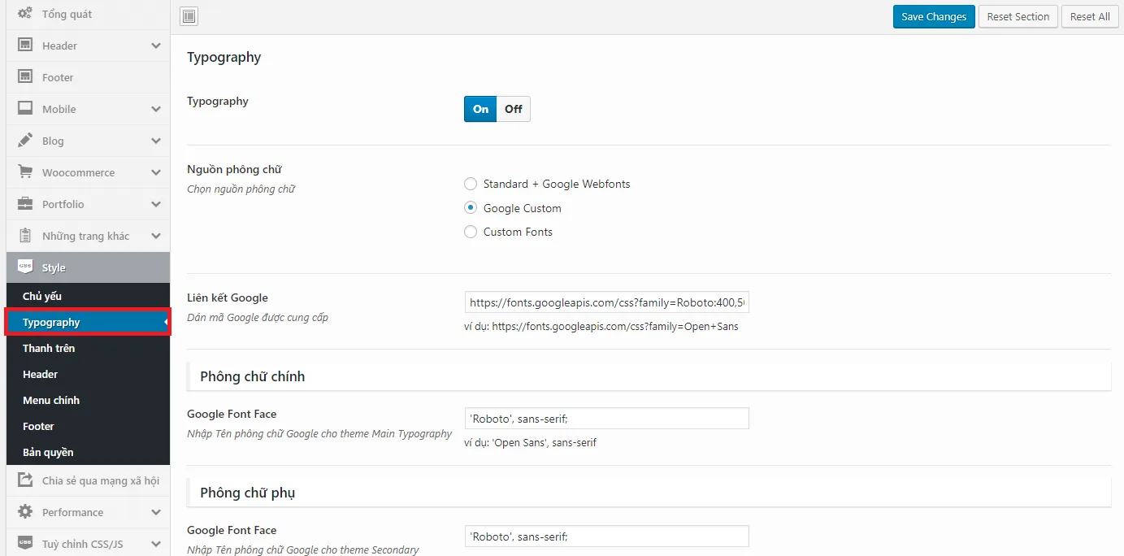Click the Blog pencil icon

click(x=25, y=141)
